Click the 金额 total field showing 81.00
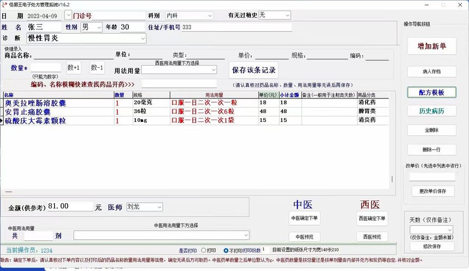Screen dimensions: 469x271 tap(70, 207)
